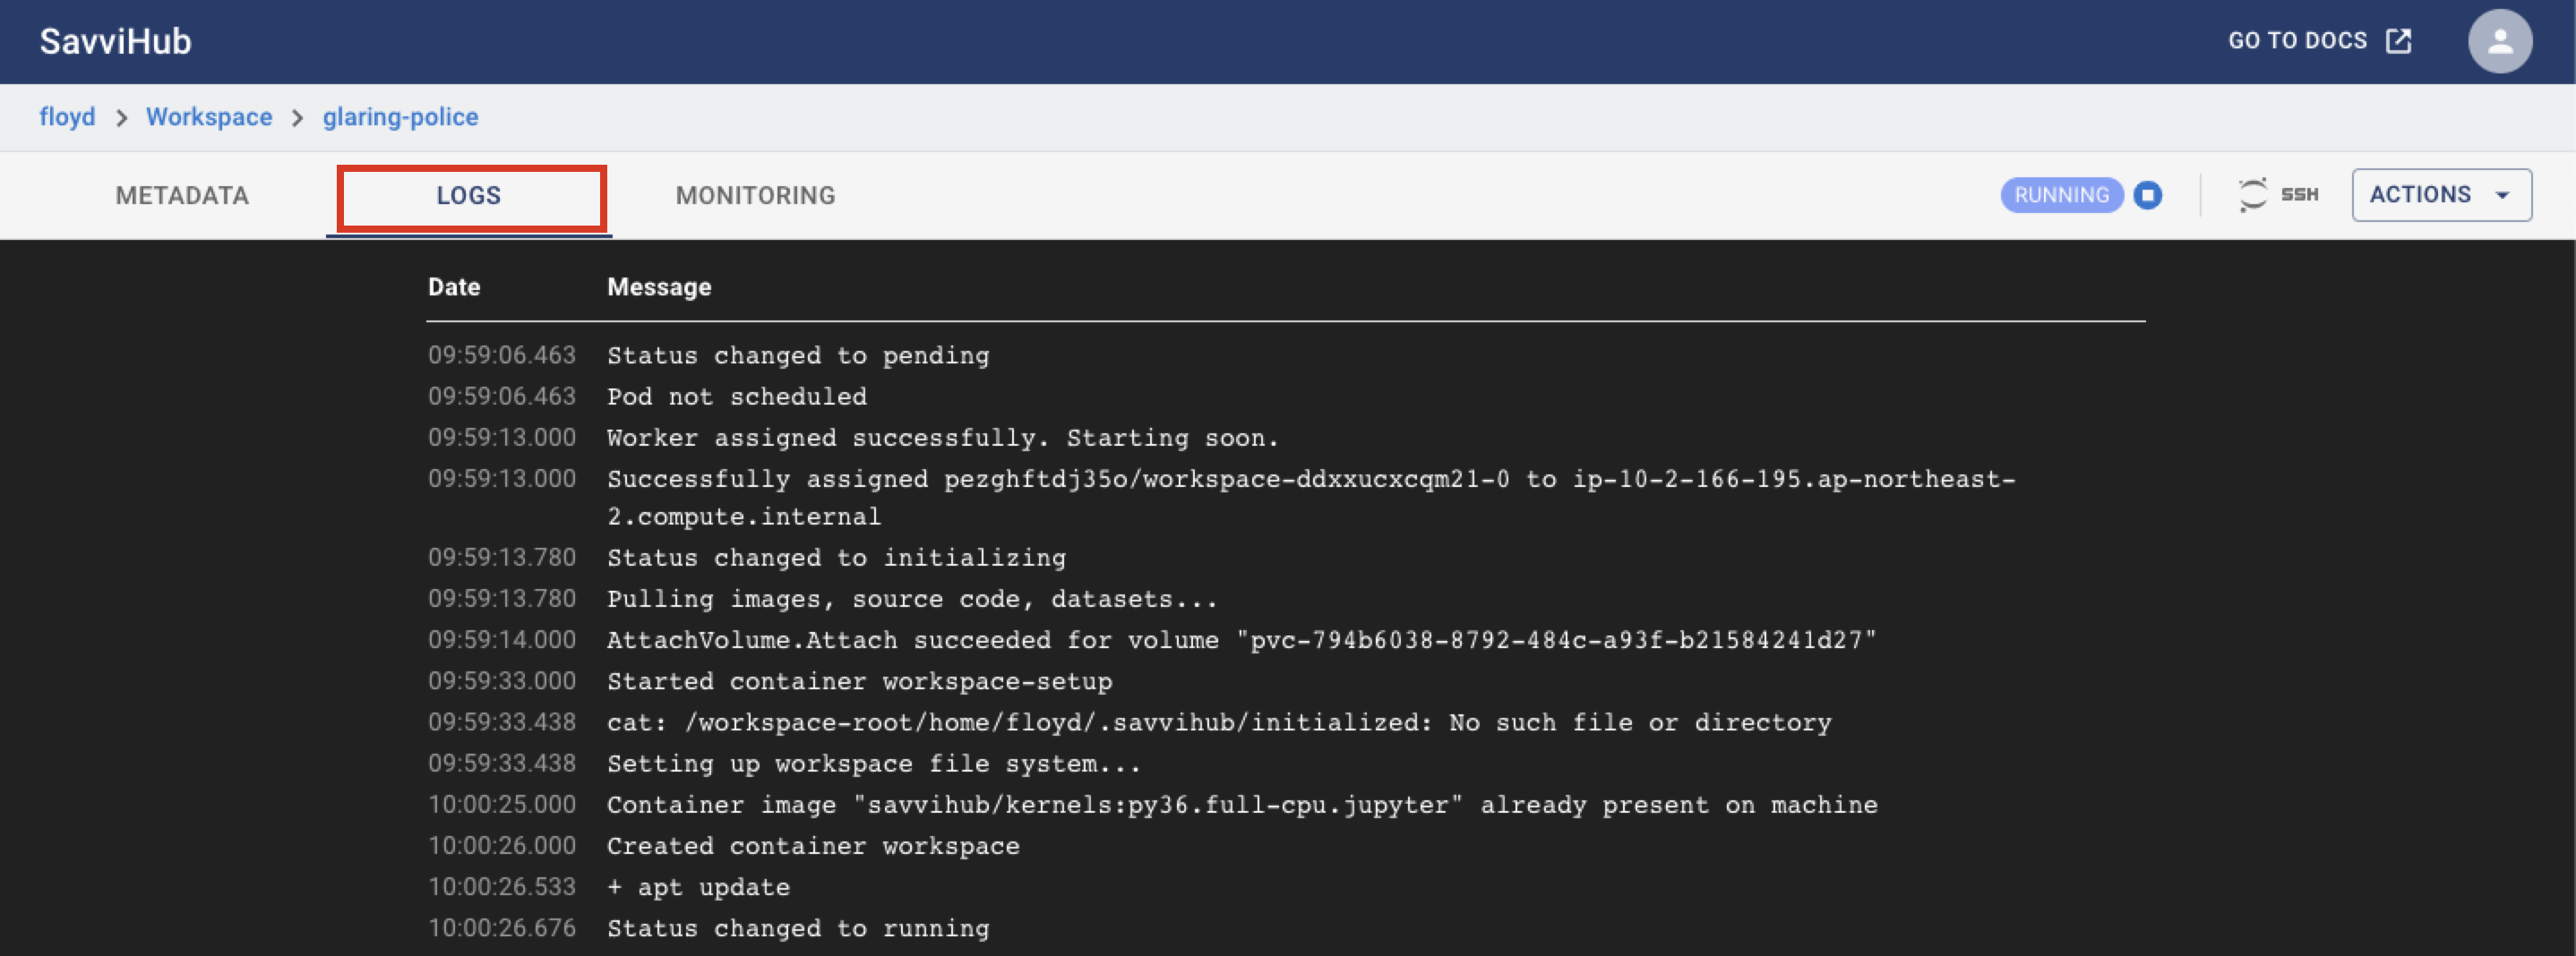Image resolution: width=2576 pixels, height=956 pixels.
Task: Click the SavviHub logo
Action: point(116,41)
